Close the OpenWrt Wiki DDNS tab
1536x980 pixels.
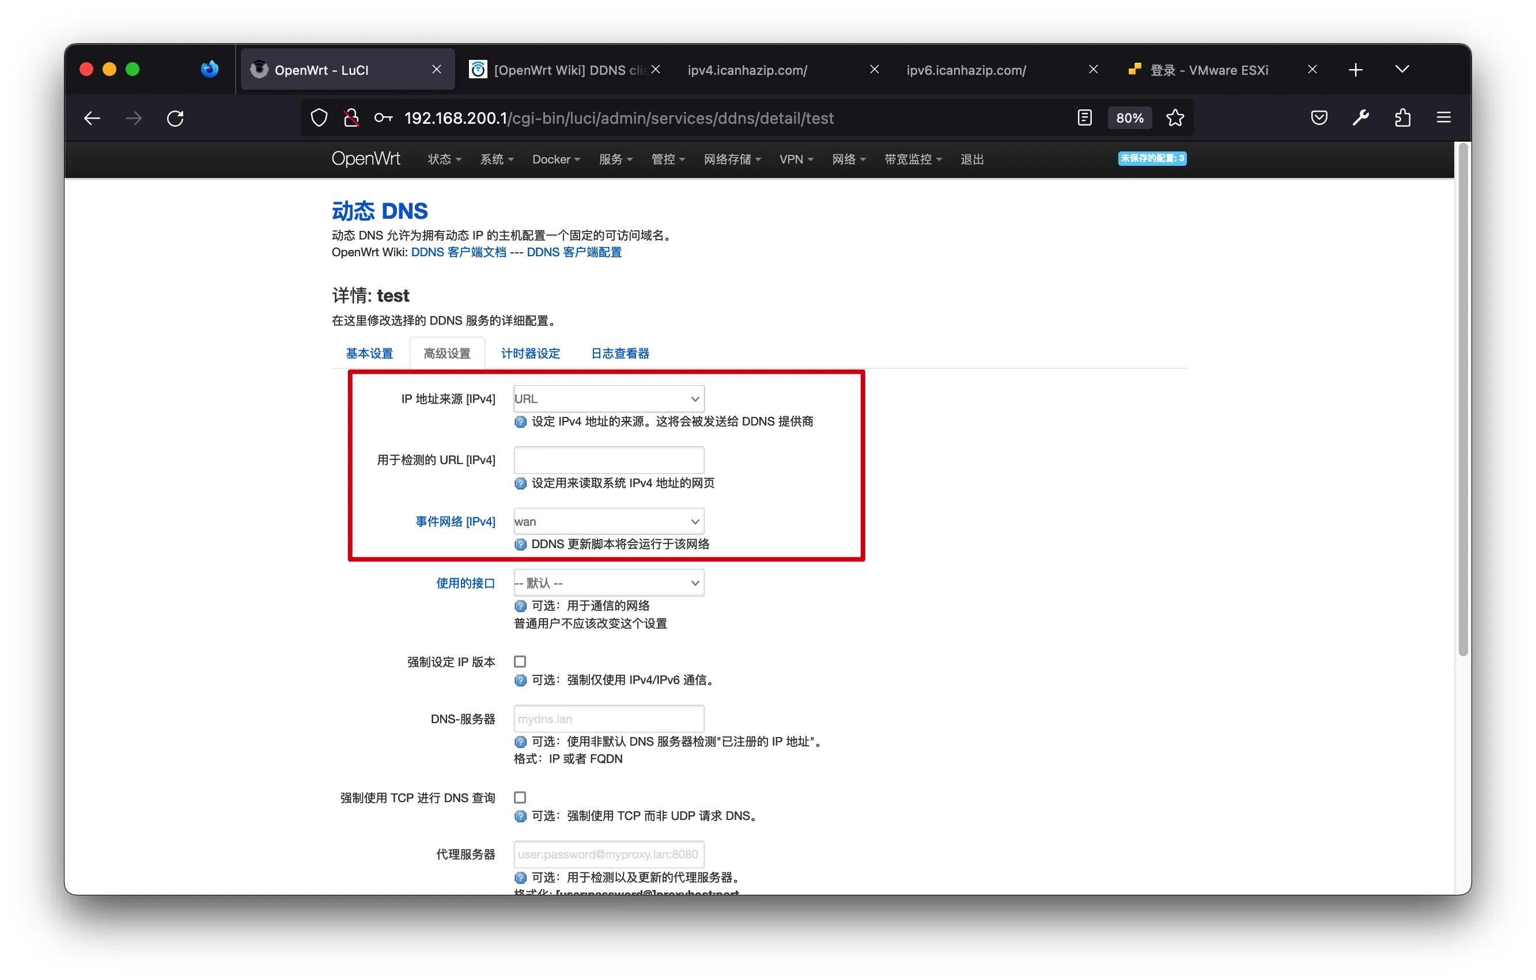pyautogui.click(x=656, y=69)
